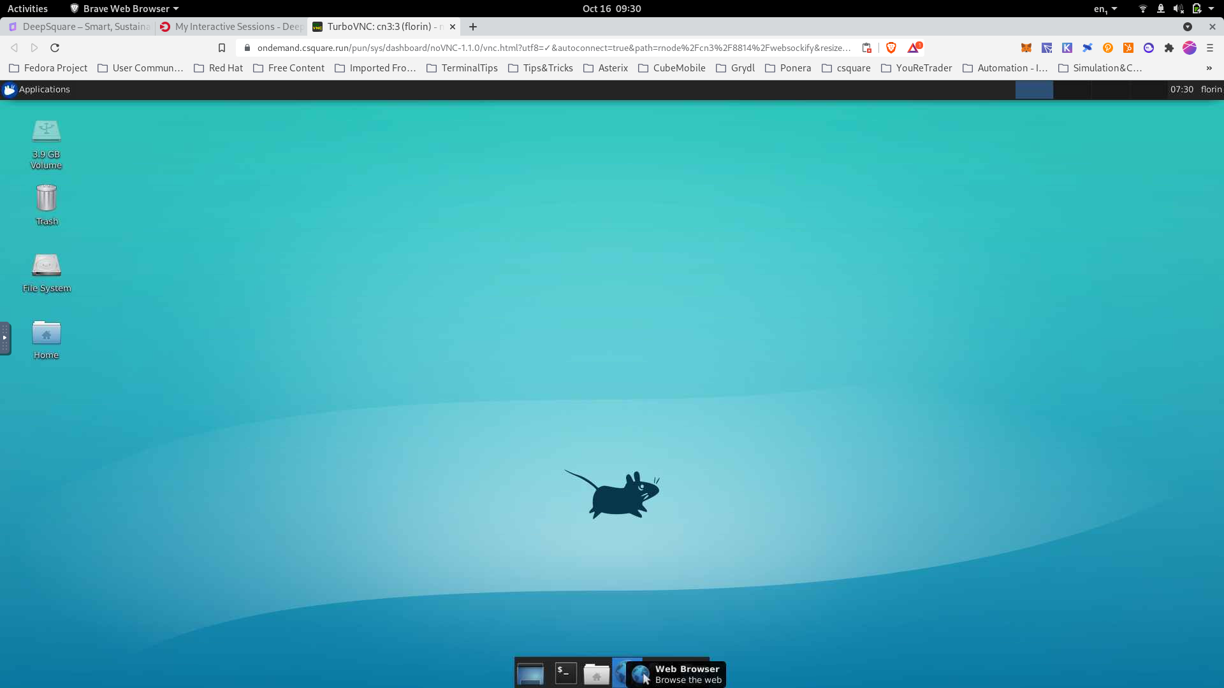Open the Extensions puzzle piece menu
Screen dimensions: 1224x688
click(x=1169, y=48)
